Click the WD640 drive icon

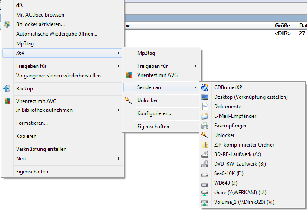pyautogui.click(x=205, y=184)
